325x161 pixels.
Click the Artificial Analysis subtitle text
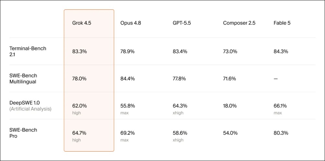click(x=30, y=109)
